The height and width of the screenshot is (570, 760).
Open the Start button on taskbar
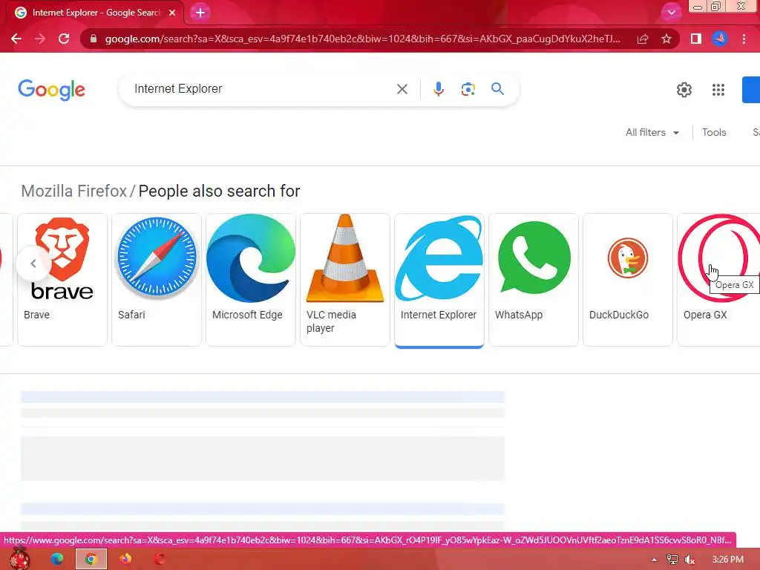[19, 559]
